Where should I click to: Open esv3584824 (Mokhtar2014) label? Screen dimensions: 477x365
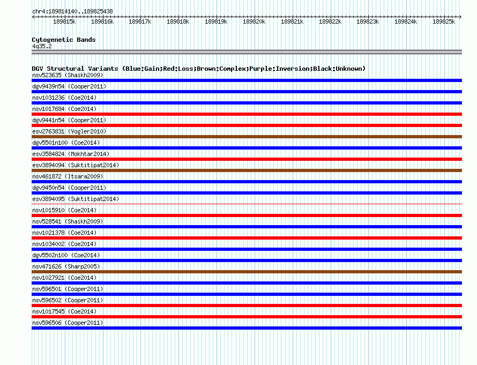point(71,154)
